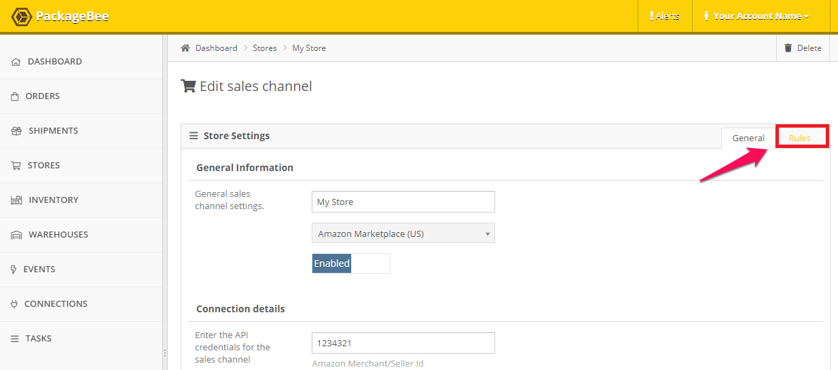838x370 pixels.
Task: Click the Connections plug icon in sidebar
Action: coord(14,304)
